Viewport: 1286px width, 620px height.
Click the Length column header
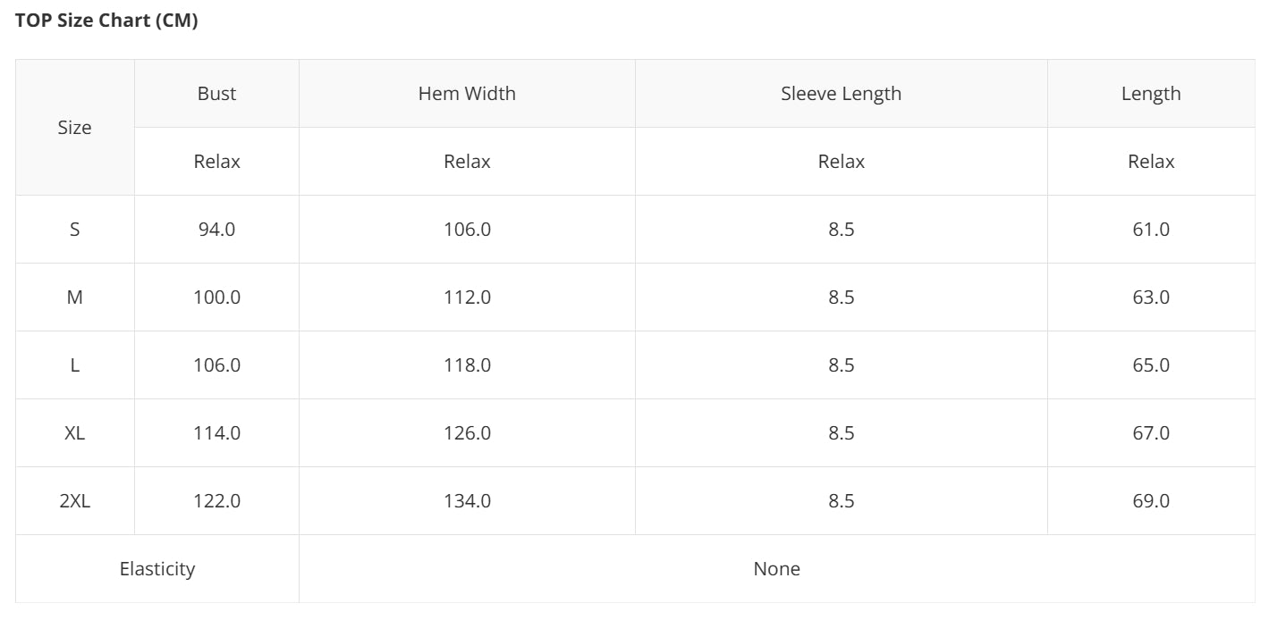click(1151, 94)
